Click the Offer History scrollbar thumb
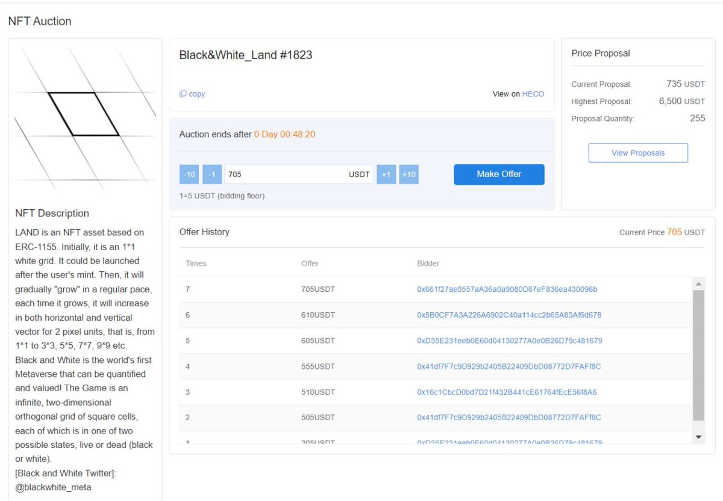Screen dimensions: 723x501 point(699,355)
